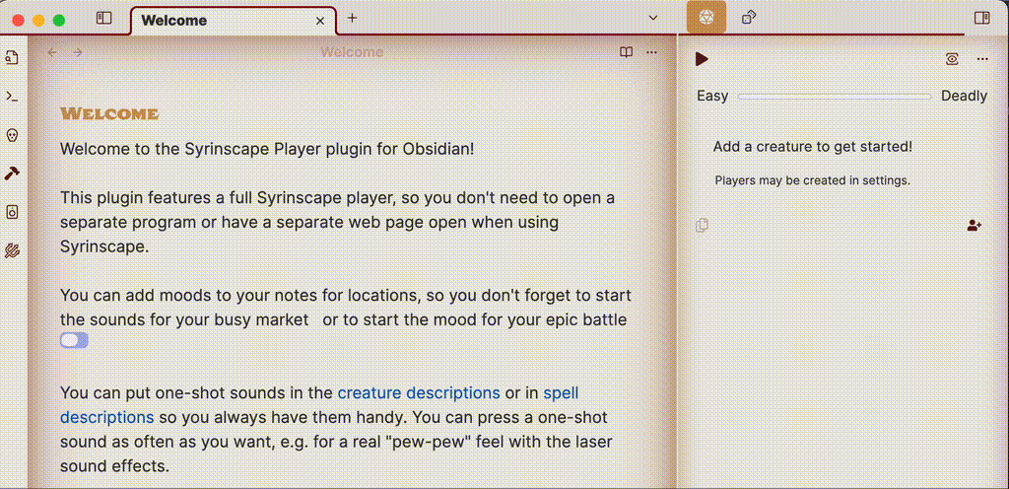
Task: Navigate back with the left arrow
Action: 52,52
